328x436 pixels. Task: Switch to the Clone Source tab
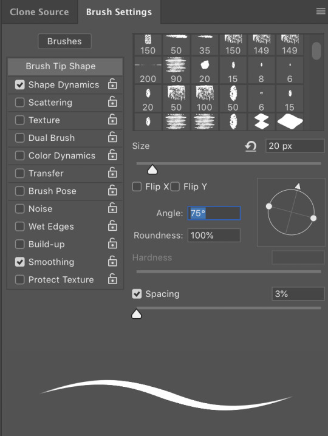coord(39,12)
